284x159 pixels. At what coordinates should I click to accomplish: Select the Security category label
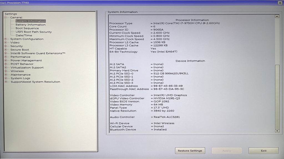point(16,46)
